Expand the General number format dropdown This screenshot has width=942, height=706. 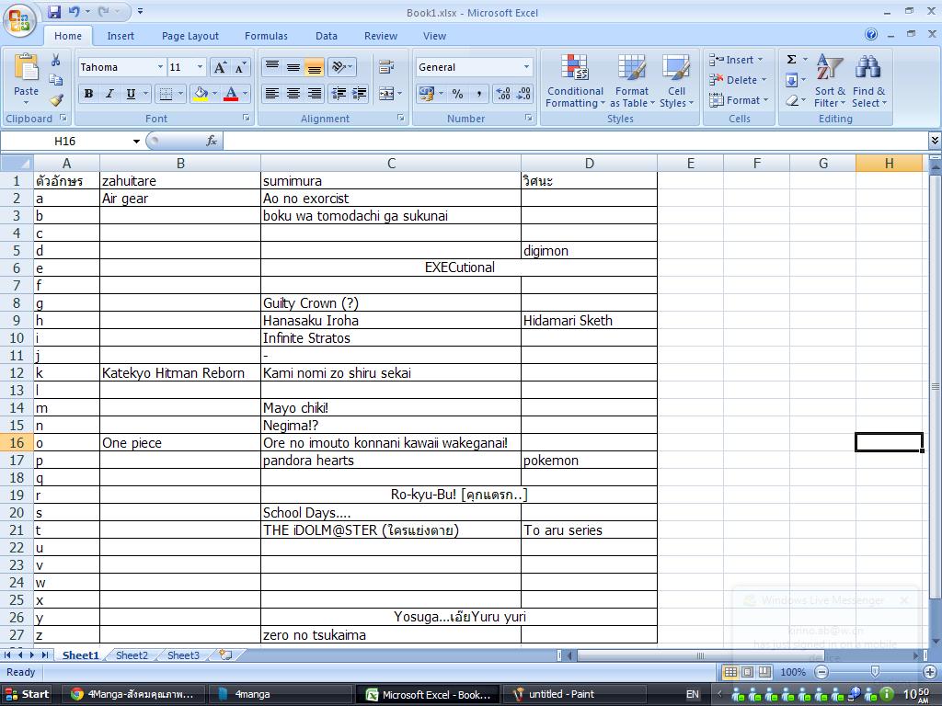tap(526, 67)
